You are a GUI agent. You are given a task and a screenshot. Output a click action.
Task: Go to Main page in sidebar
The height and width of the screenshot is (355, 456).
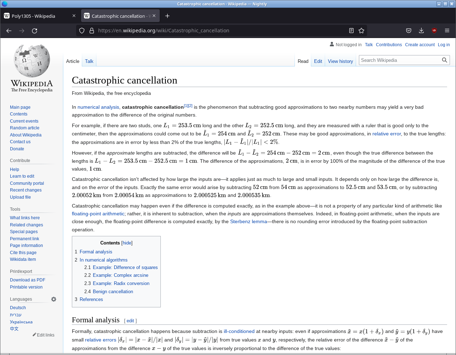[x=20, y=107]
